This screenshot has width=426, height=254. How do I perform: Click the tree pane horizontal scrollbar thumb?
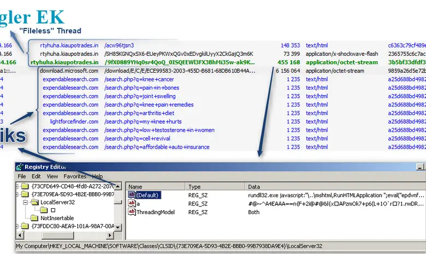pyautogui.click(x=57, y=235)
